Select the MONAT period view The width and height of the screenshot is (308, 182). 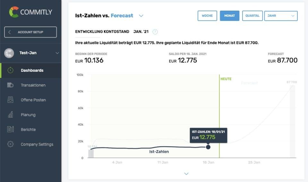229,16
